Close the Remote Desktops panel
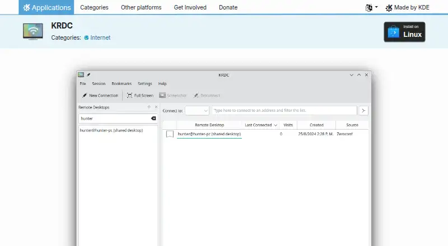The image size is (448, 246). click(x=156, y=107)
